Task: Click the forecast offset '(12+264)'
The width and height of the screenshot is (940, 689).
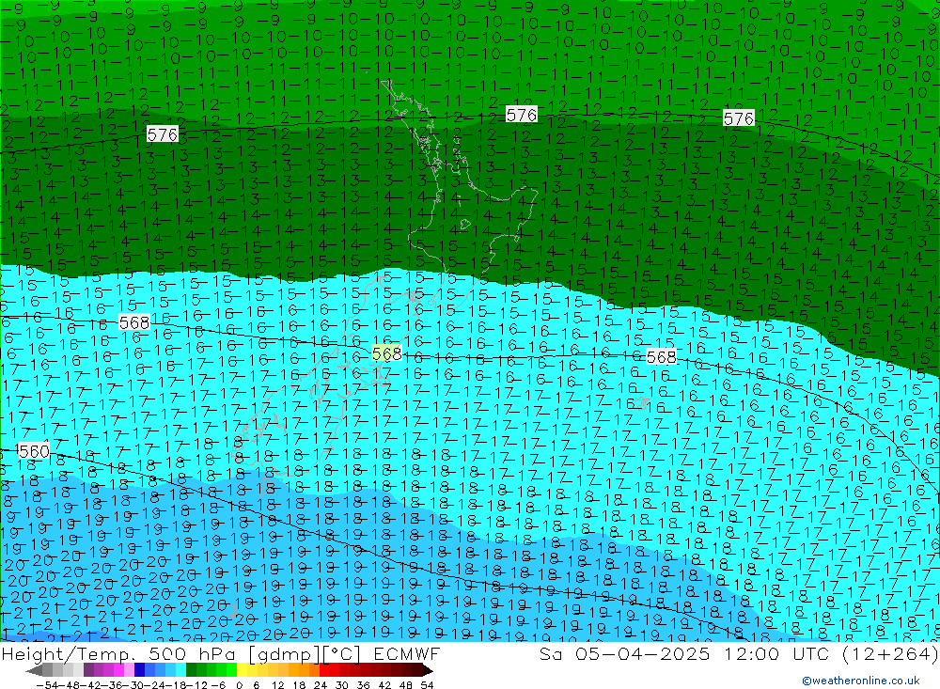Action: pos(889,653)
